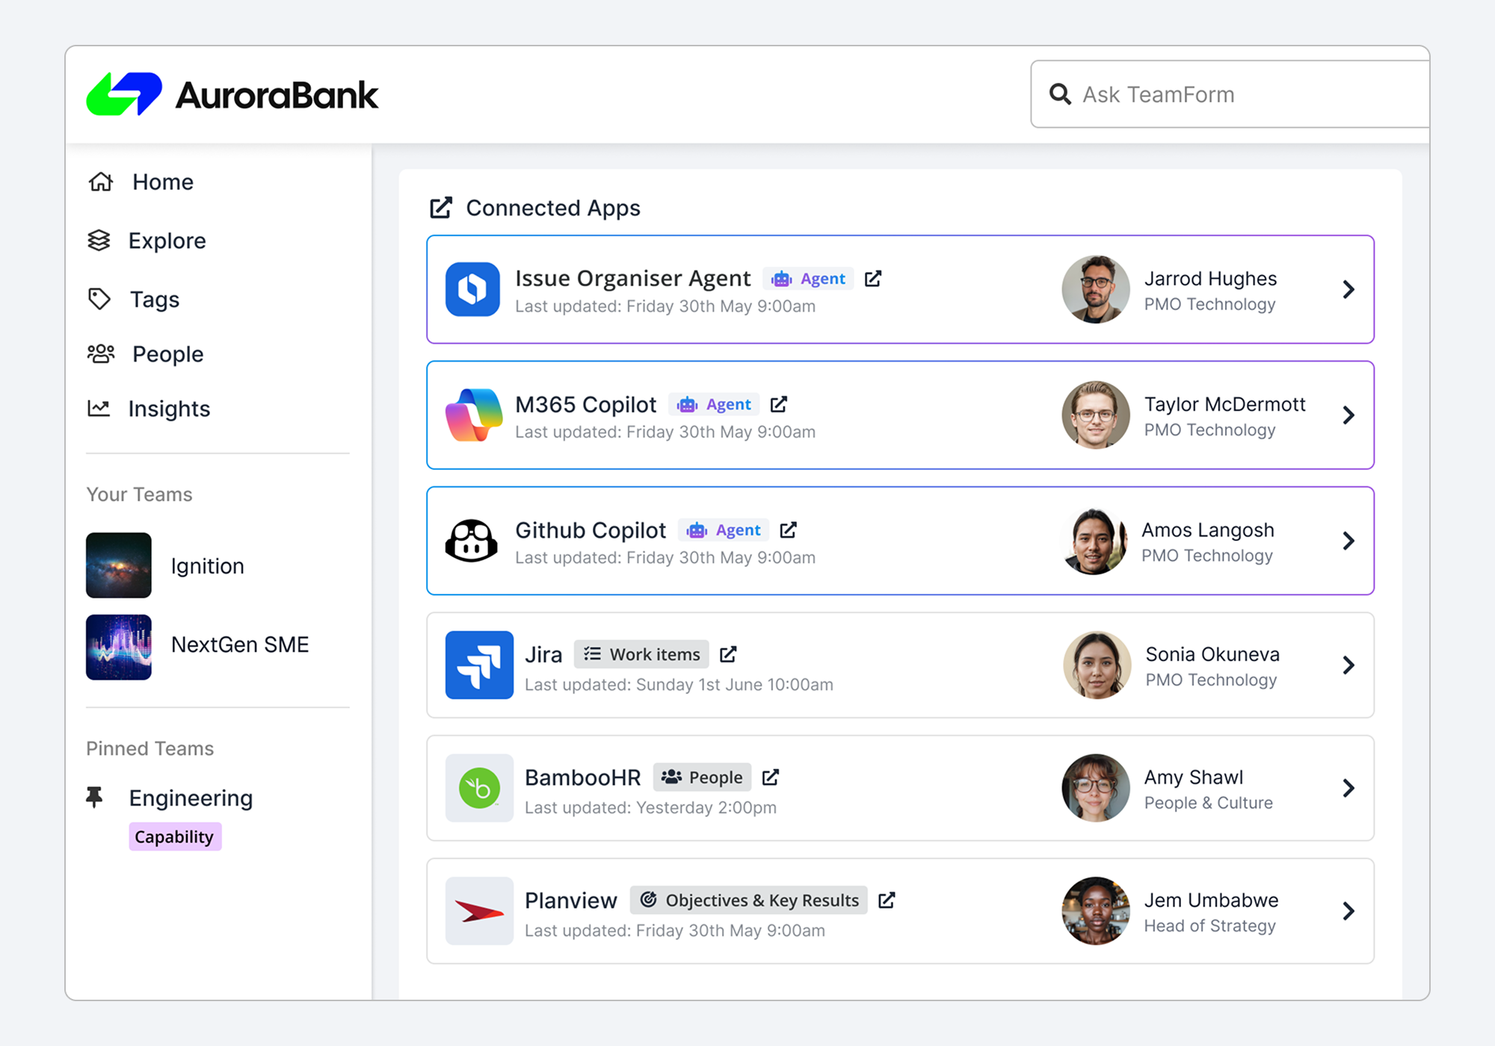
Task: Expand the Sonia Okuneva row chevron
Action: click(x=1348, y=665)
